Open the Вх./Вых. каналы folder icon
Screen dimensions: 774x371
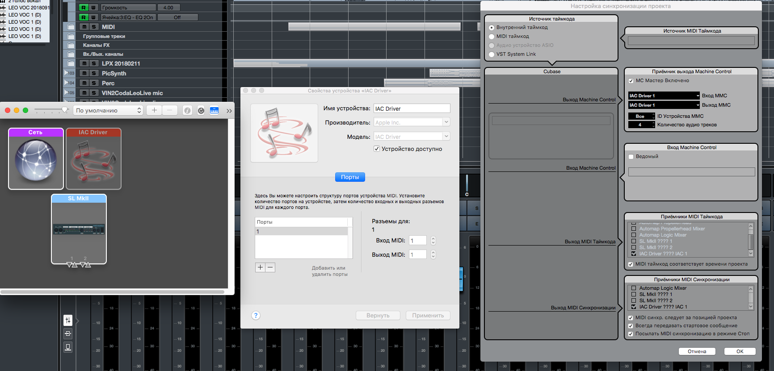[71, 54]
